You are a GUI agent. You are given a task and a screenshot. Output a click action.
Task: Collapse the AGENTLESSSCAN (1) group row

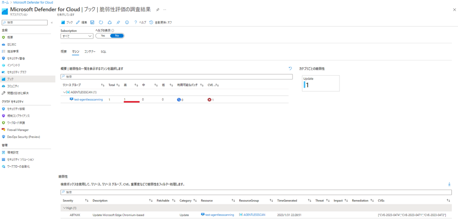pyautogui.click(x=65, y=92)
